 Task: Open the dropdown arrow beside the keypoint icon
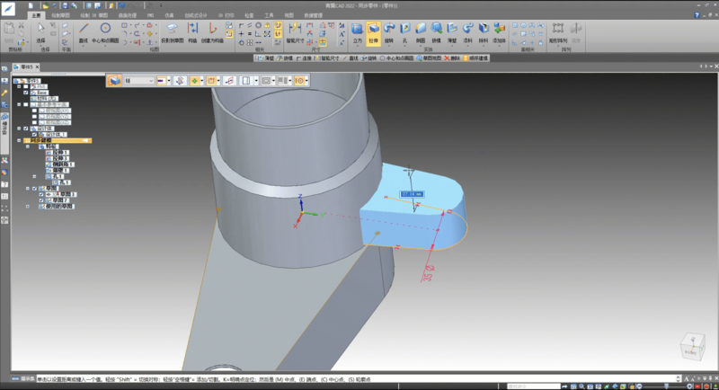click(201, 81)
